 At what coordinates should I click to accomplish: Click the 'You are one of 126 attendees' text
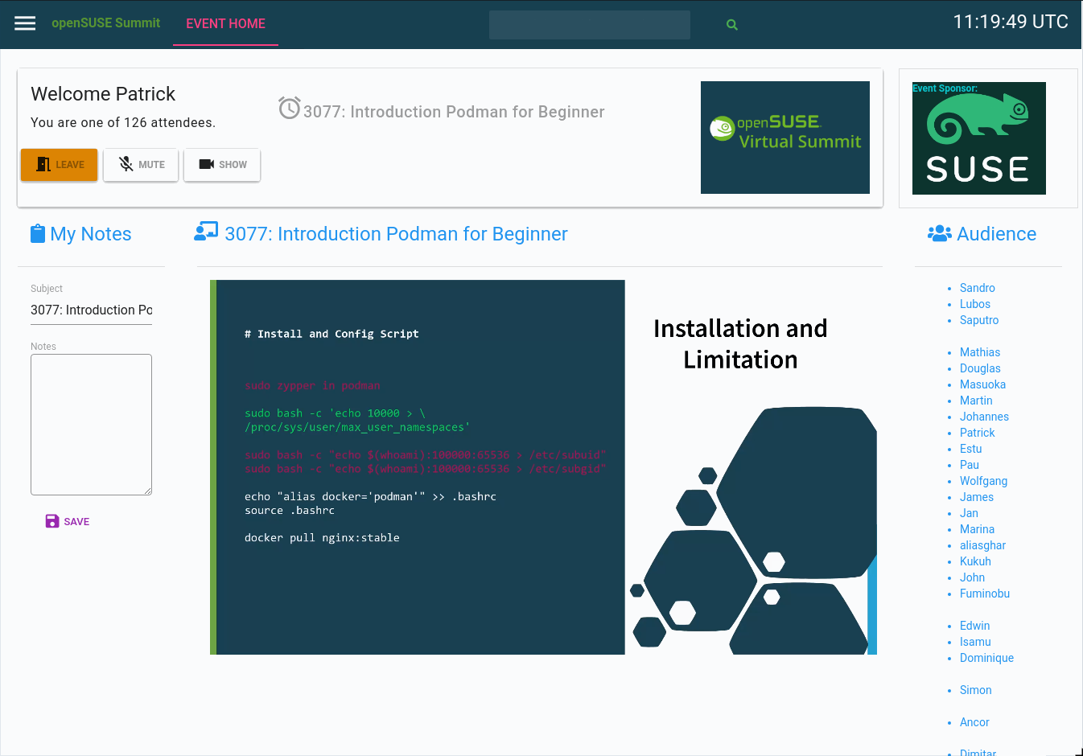123,123
